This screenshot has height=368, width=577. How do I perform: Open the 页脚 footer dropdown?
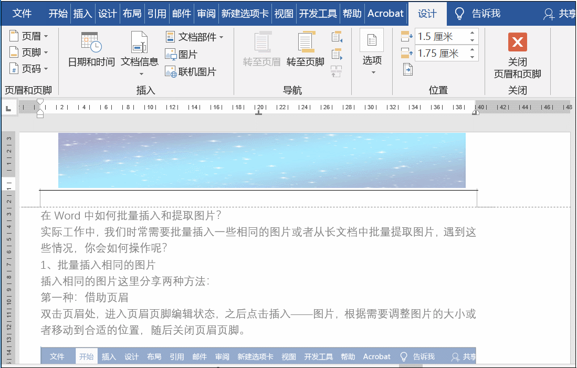[28, 52]
